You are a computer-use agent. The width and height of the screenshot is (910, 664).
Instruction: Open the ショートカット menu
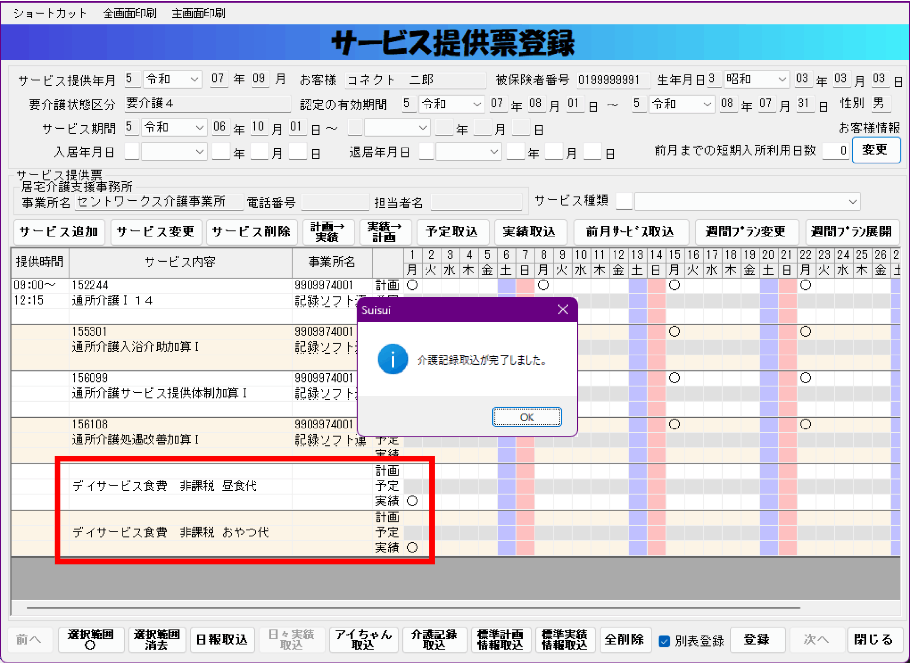point(50,13)
